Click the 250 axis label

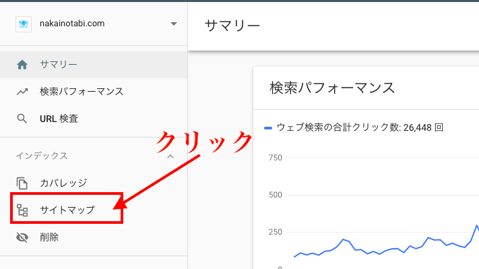[276, 232]
